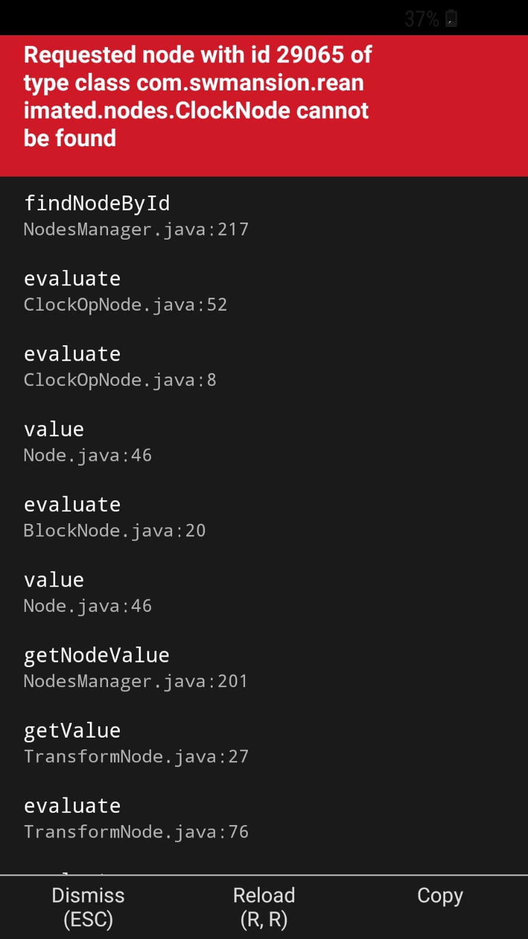Open the findNodeById stack frame
This screenshot has width=528, height=939.
point(97,203)
